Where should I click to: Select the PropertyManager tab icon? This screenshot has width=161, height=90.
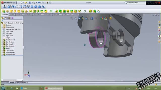6,18
